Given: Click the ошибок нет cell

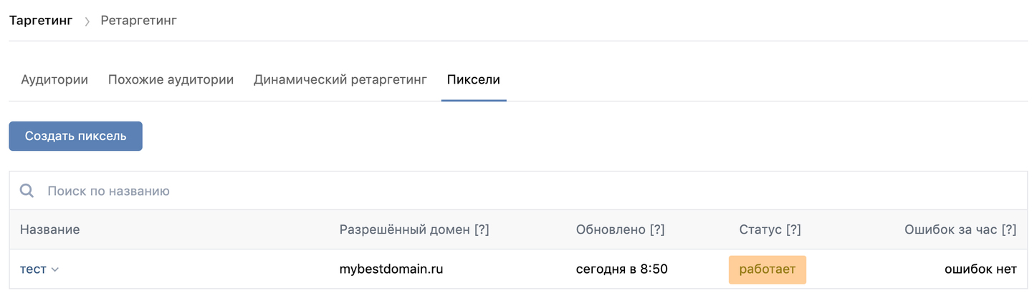Looking at the screenshot, I should pos(980,269).
